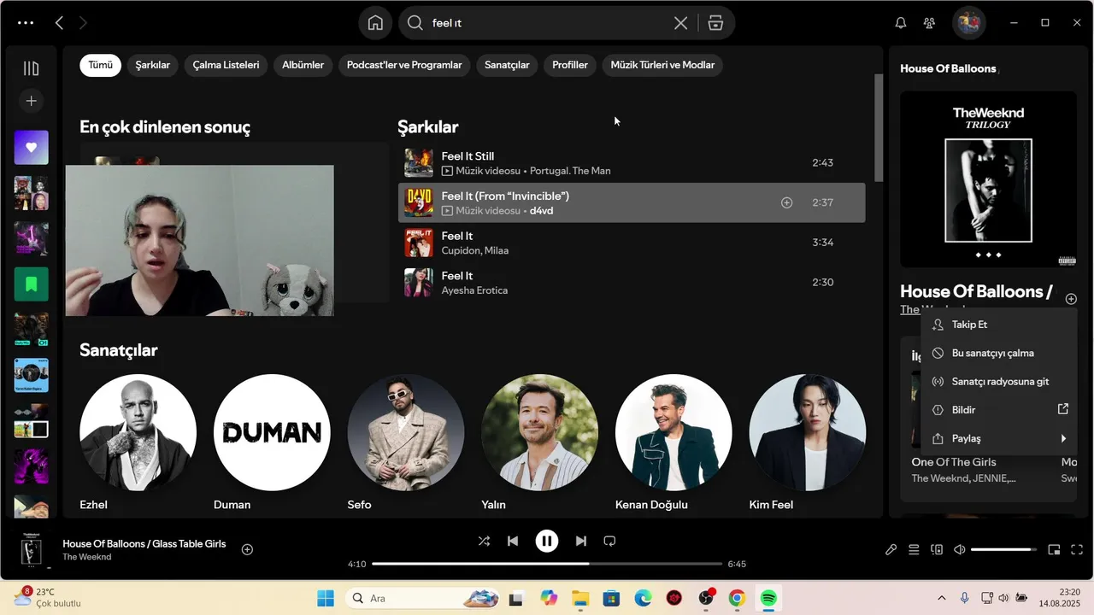Viewport: 1094px width, 615px height.
Task: Open connect to a device icon
Action: point(937,550)
